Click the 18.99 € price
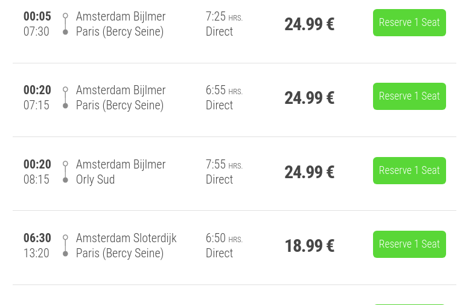 [x=309, y=246]
